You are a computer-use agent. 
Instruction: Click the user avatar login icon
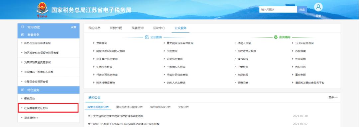[318, 7]
